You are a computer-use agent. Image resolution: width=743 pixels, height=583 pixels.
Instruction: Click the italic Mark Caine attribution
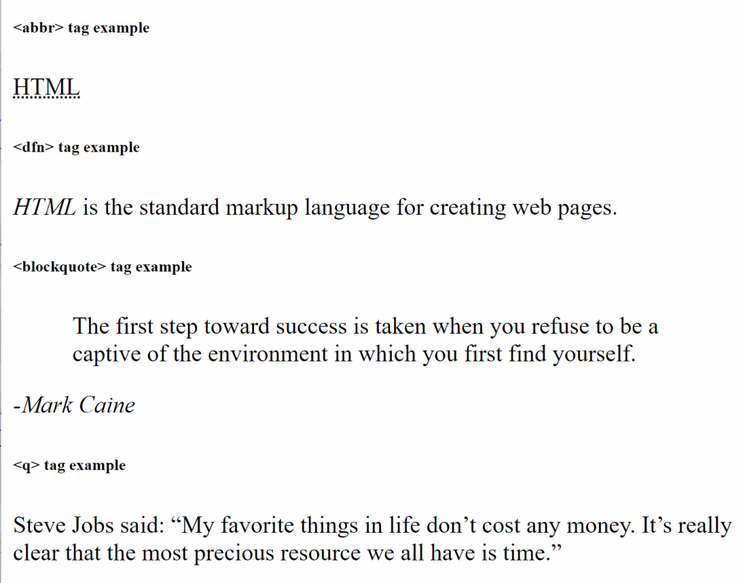[75, 405]
